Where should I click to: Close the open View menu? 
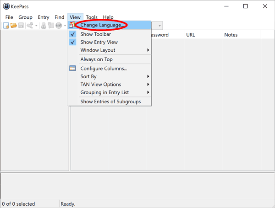point(75,17)
